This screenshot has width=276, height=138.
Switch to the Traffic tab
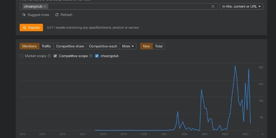[x=46, y=46]
